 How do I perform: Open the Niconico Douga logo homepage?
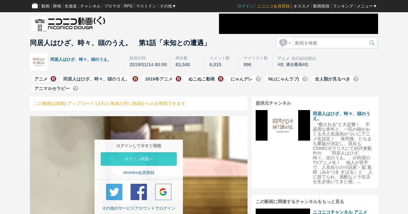point(68,24)
